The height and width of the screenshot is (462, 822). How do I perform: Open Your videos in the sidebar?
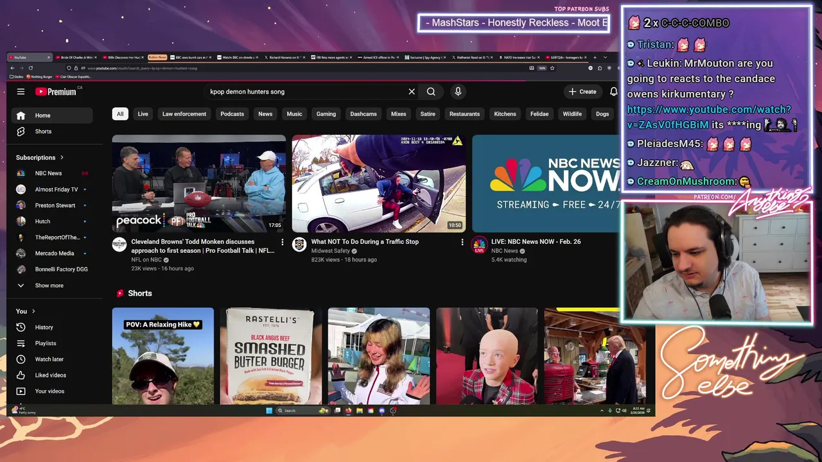click(52, 391)
